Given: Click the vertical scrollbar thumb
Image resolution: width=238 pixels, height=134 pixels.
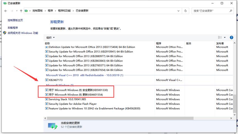Looking at the screenshot, I should coord(235,103).
